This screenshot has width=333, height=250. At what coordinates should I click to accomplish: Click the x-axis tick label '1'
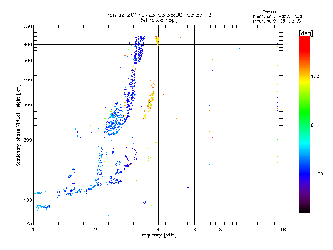point(33,230)
